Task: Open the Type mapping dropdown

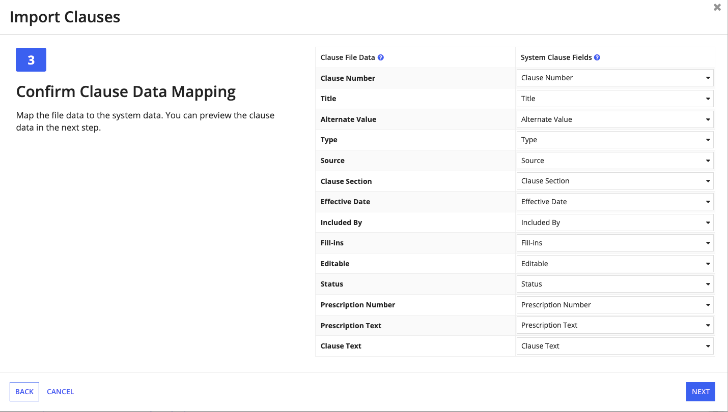Action: click(615, 140)
